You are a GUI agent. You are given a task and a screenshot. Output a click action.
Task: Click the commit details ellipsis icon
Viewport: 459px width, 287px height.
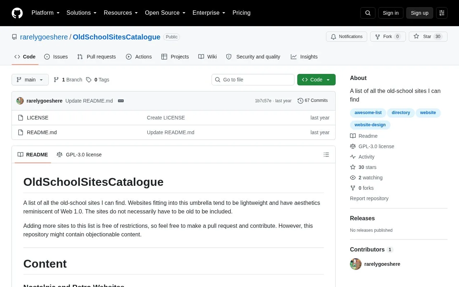pyautogui.click(x=121, y=101)
